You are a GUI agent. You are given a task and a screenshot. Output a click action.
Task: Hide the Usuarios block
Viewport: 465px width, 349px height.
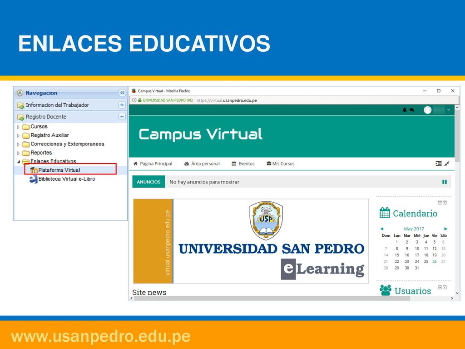coord(440,287)
